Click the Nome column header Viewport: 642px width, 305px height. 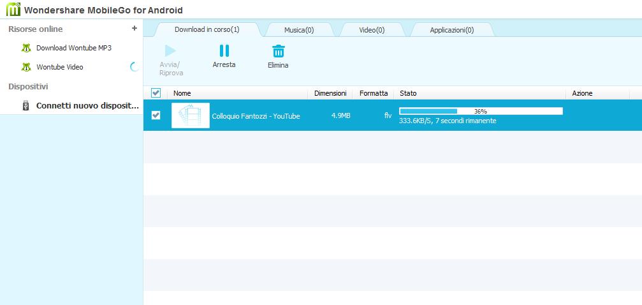pyautogui.click(x=182, y=93)
